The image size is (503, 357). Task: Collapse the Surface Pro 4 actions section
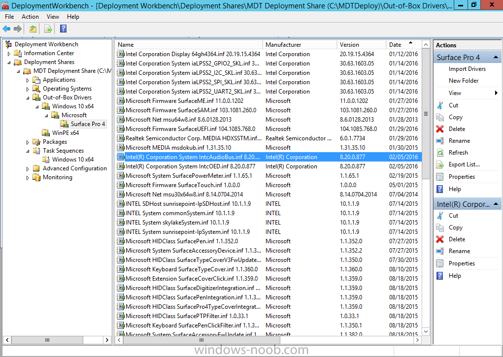coord(496,57)
